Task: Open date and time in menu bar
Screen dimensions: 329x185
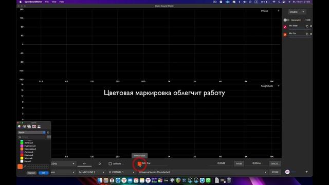Action: coord(301,2)
